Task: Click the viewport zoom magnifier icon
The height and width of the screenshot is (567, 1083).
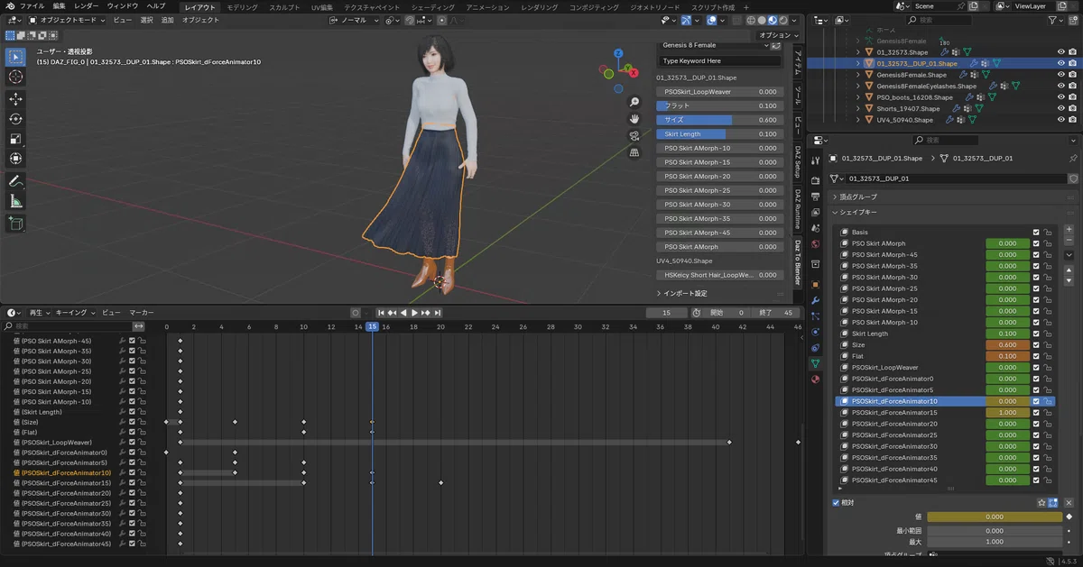Action: pos(634,102)
